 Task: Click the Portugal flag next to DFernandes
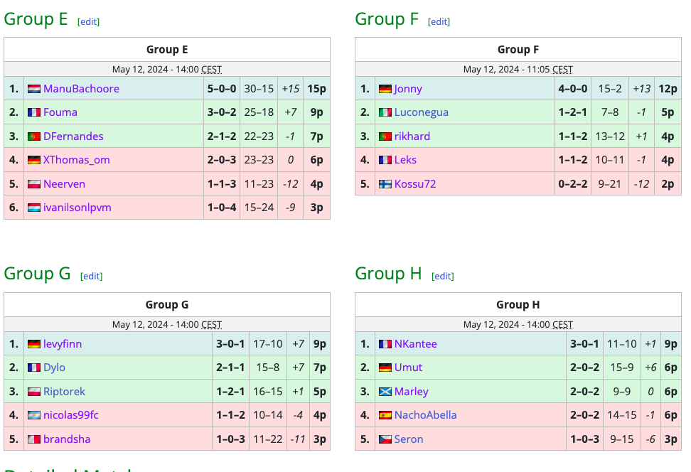tap(33, 136)
